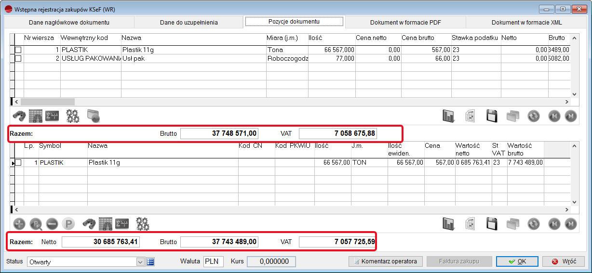Jump to first record in lower toolbar
The image size is (592, 273).
point(554,224)
